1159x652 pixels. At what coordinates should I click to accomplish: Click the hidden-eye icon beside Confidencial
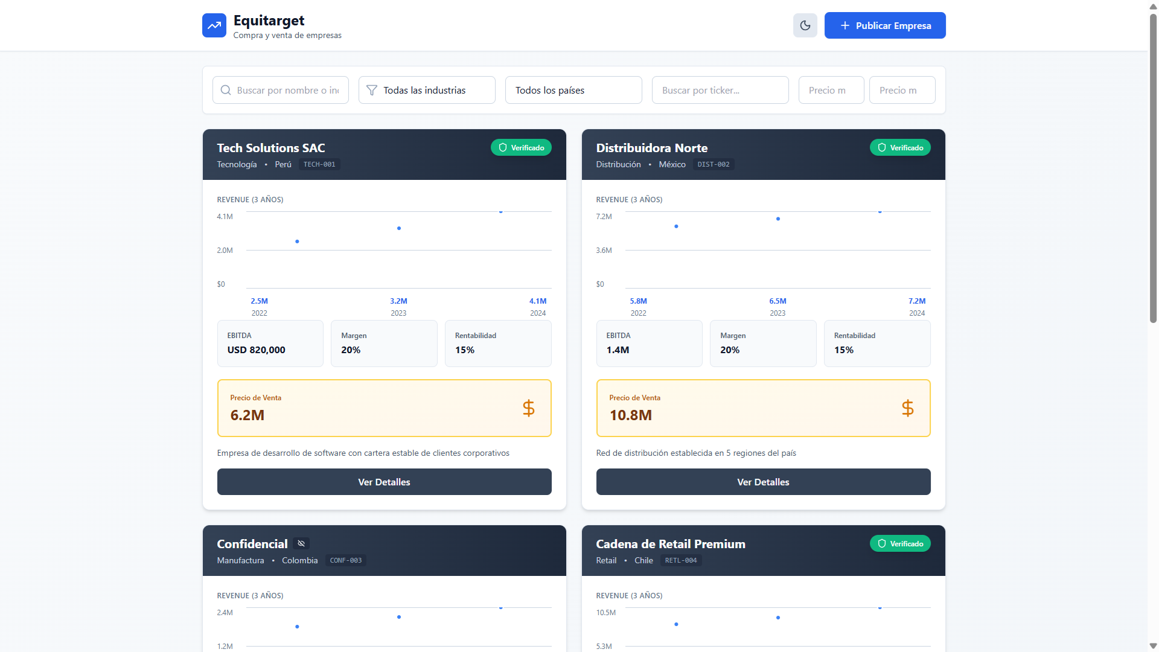point(301,543)
